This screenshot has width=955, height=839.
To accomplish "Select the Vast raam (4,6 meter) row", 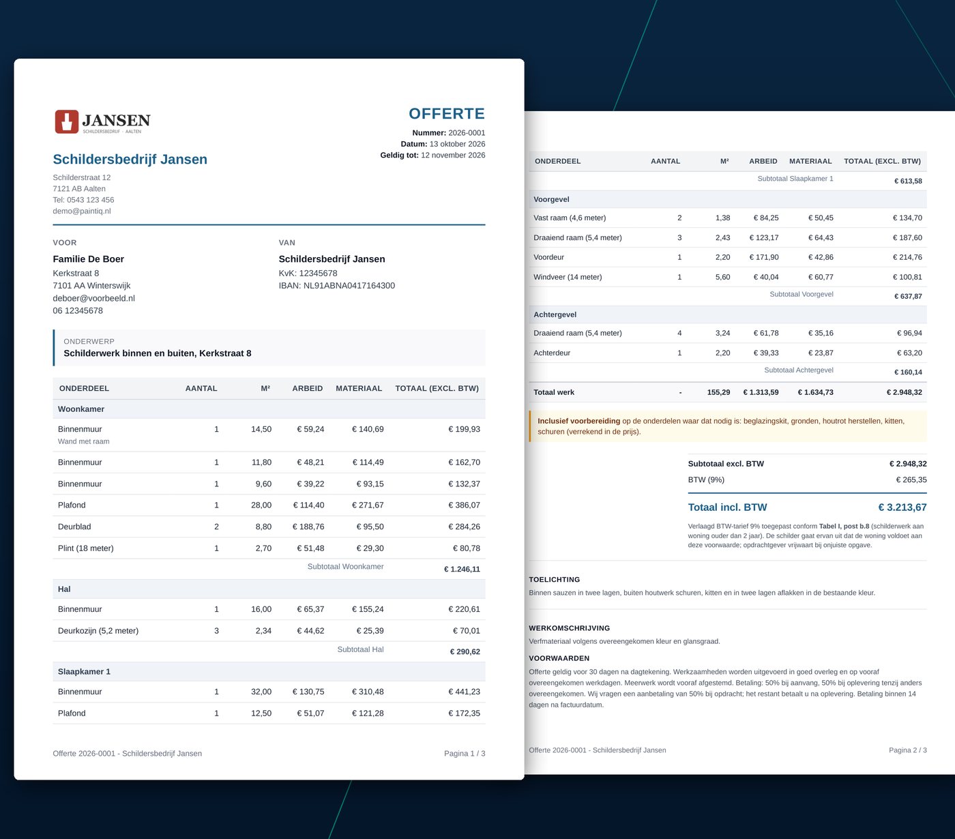I will pos(728,218).
